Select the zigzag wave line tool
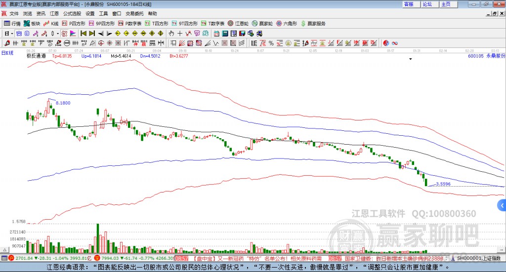 pos(215,43)
